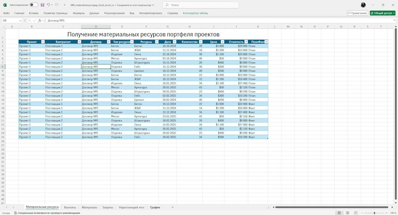Image resolution: width=398 pixels, height=215 pixels.
Task: Click the formula bar cancel X icon
Action: (x=29, y=20)
